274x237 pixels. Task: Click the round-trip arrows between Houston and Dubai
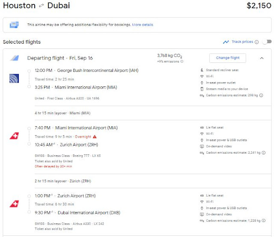click(42, 6)
